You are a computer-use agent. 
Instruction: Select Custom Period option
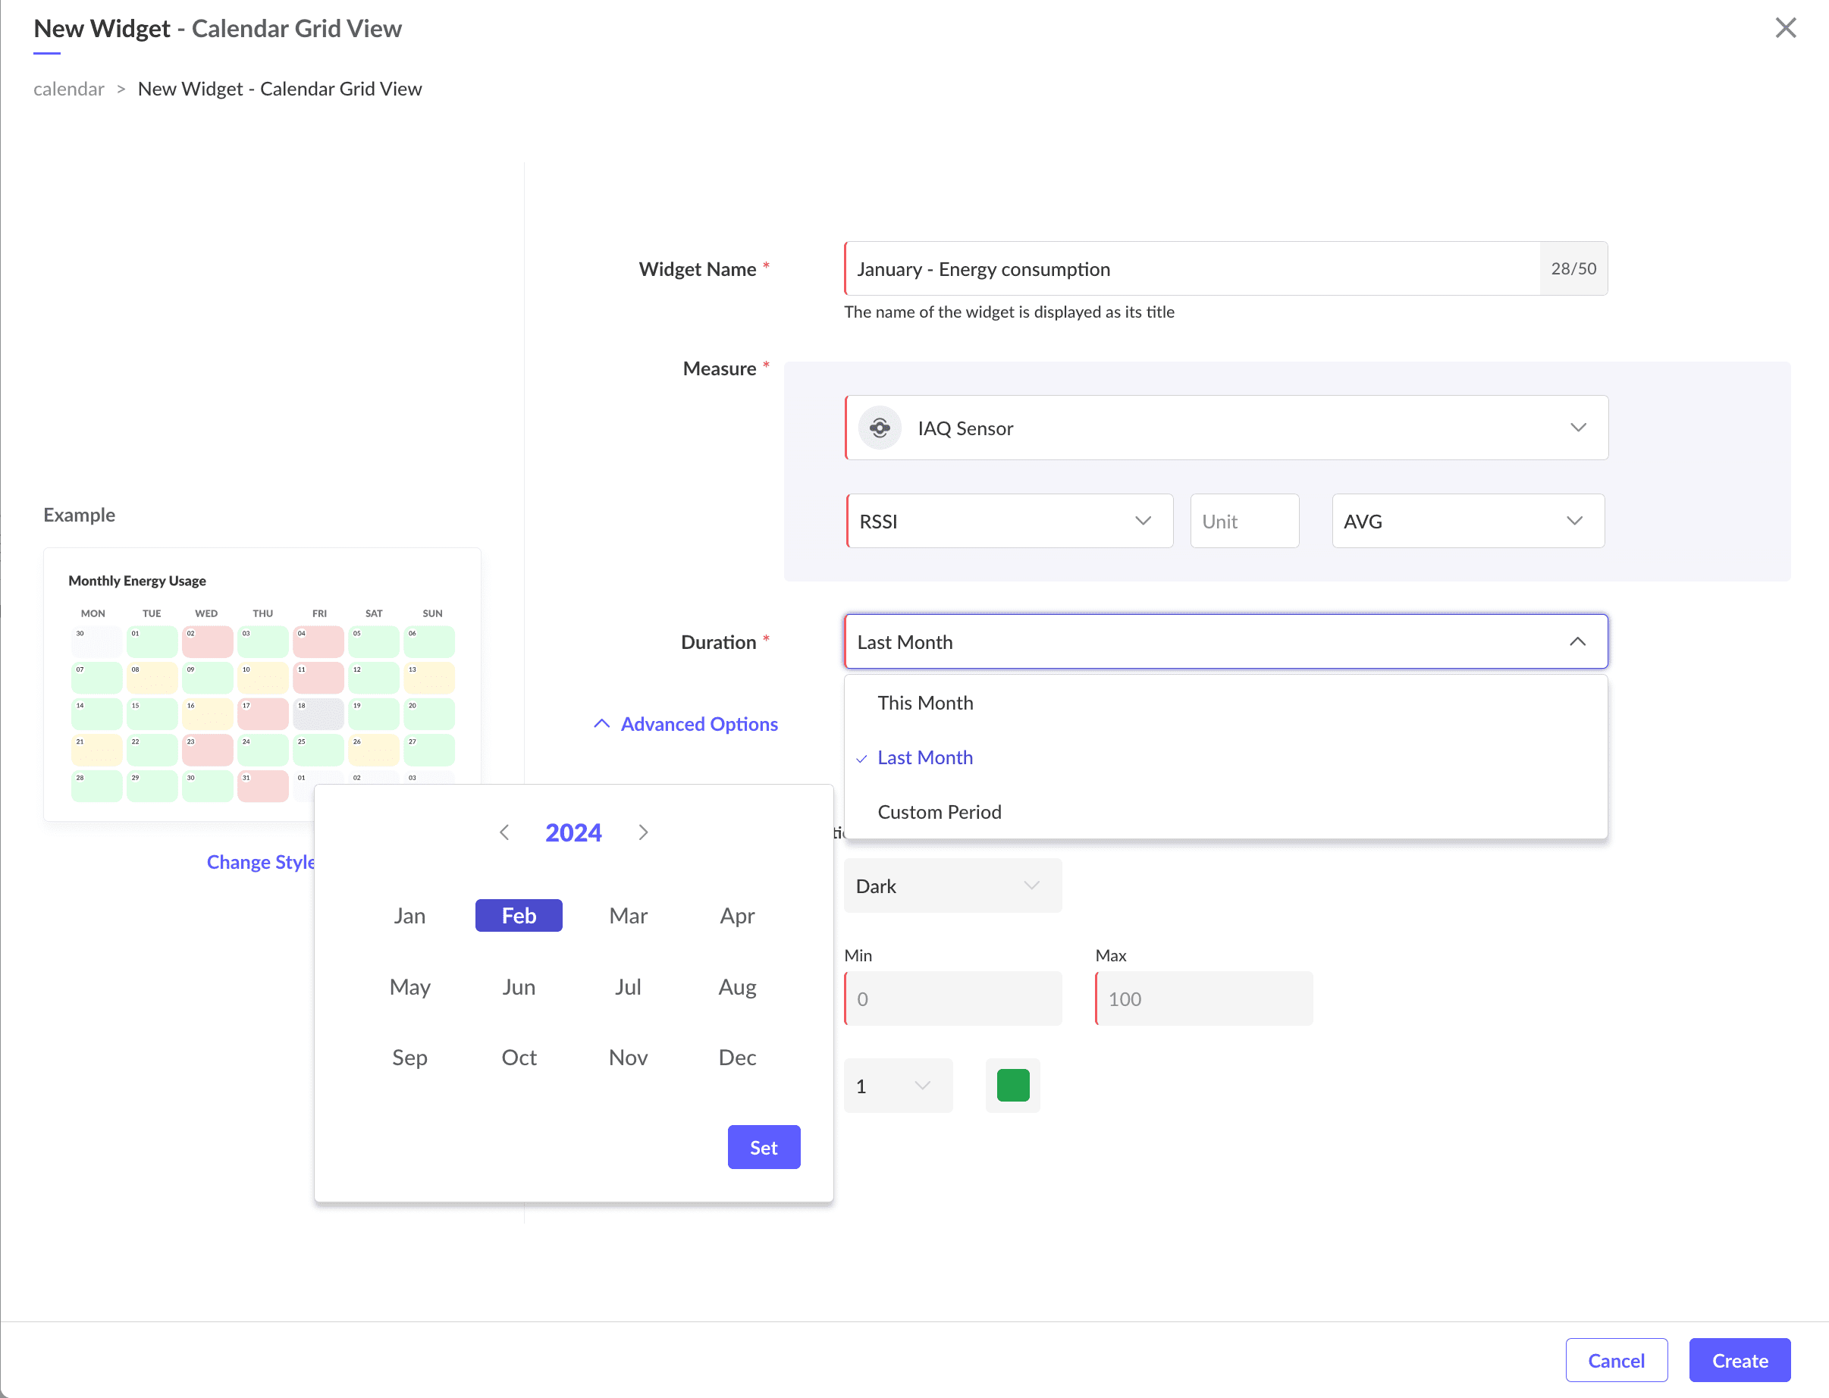940,812
